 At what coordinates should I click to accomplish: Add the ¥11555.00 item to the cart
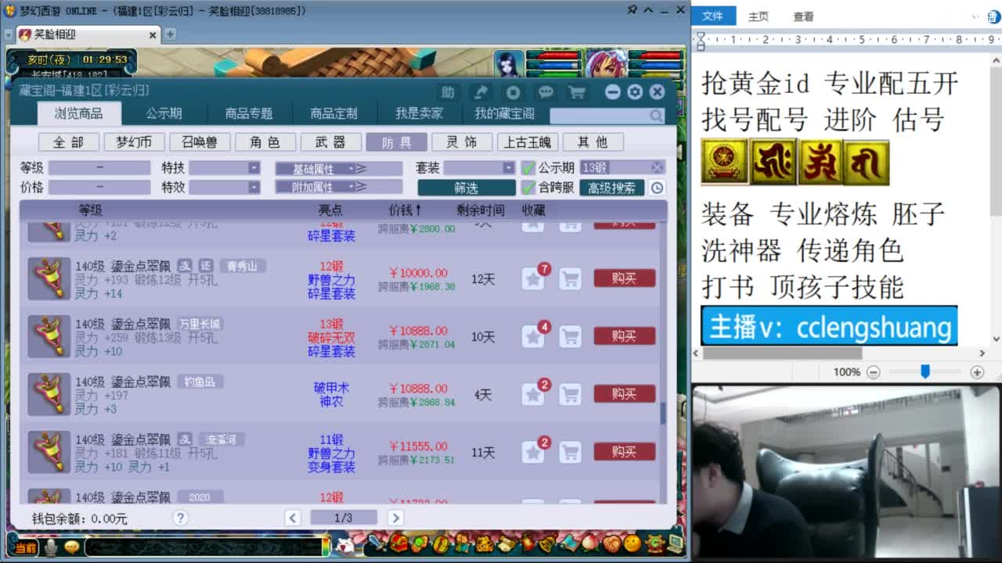[x=571, y=452]
